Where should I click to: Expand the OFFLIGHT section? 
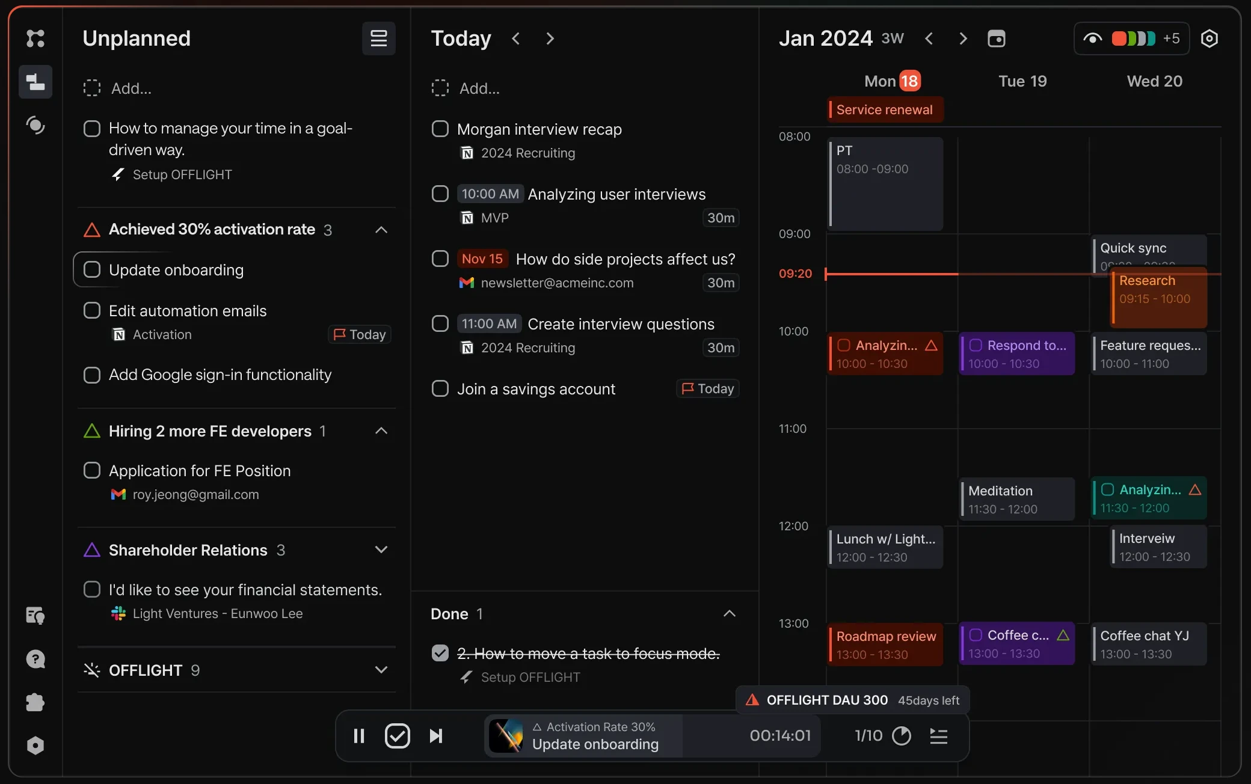click(381, 670)
